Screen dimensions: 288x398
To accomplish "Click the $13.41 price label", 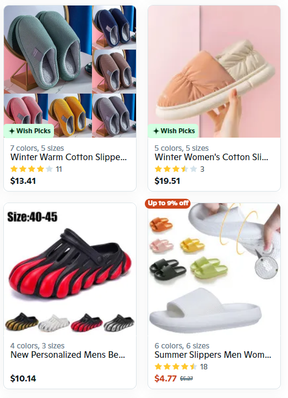I will tap(23, 181).
